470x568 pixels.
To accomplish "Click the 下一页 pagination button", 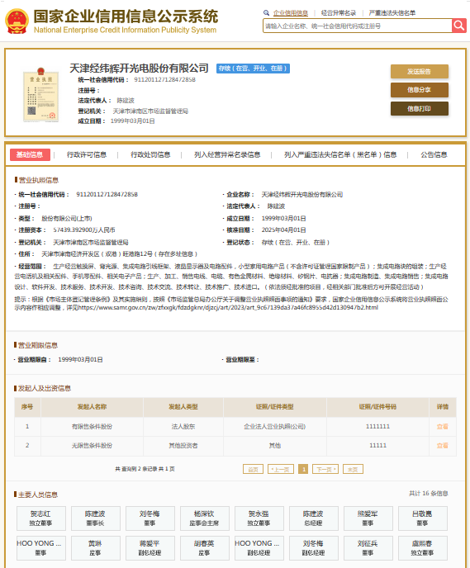I will [x=325, y=469].
